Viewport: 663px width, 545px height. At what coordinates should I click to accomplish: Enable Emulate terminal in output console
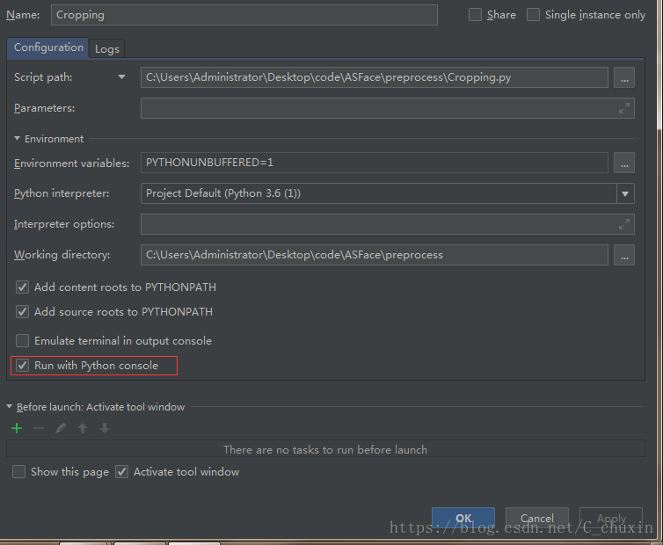tap(22, 340)
